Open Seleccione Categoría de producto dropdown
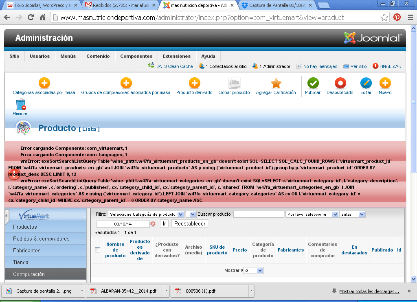The image size is (417, 302). point(146,214)
